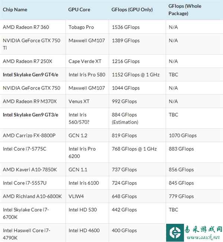Screen dimensions: 223x242
Task: Click the 648 GFlops value
Action: pos(125,197)
